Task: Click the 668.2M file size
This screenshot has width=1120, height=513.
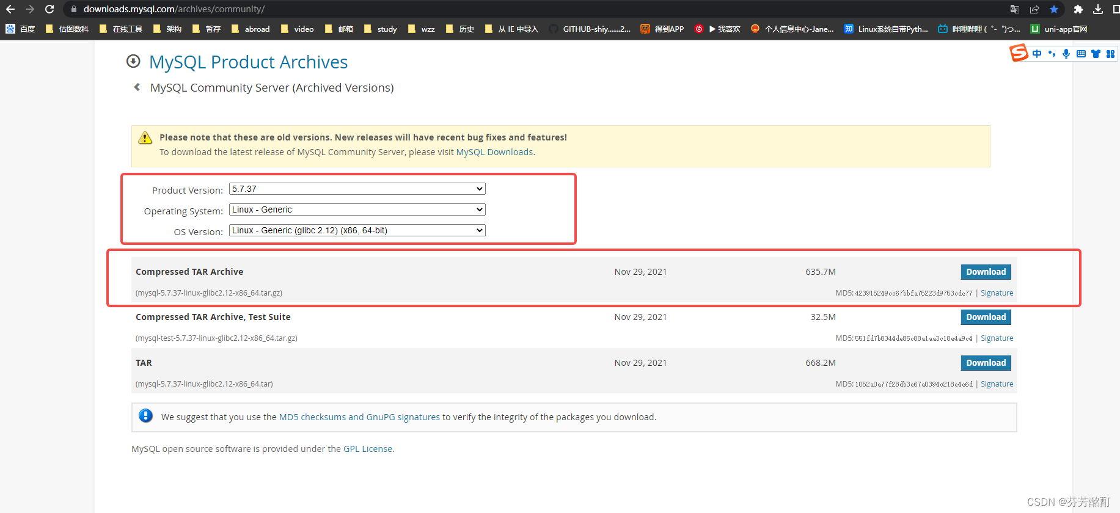Action: pos(821,363)
